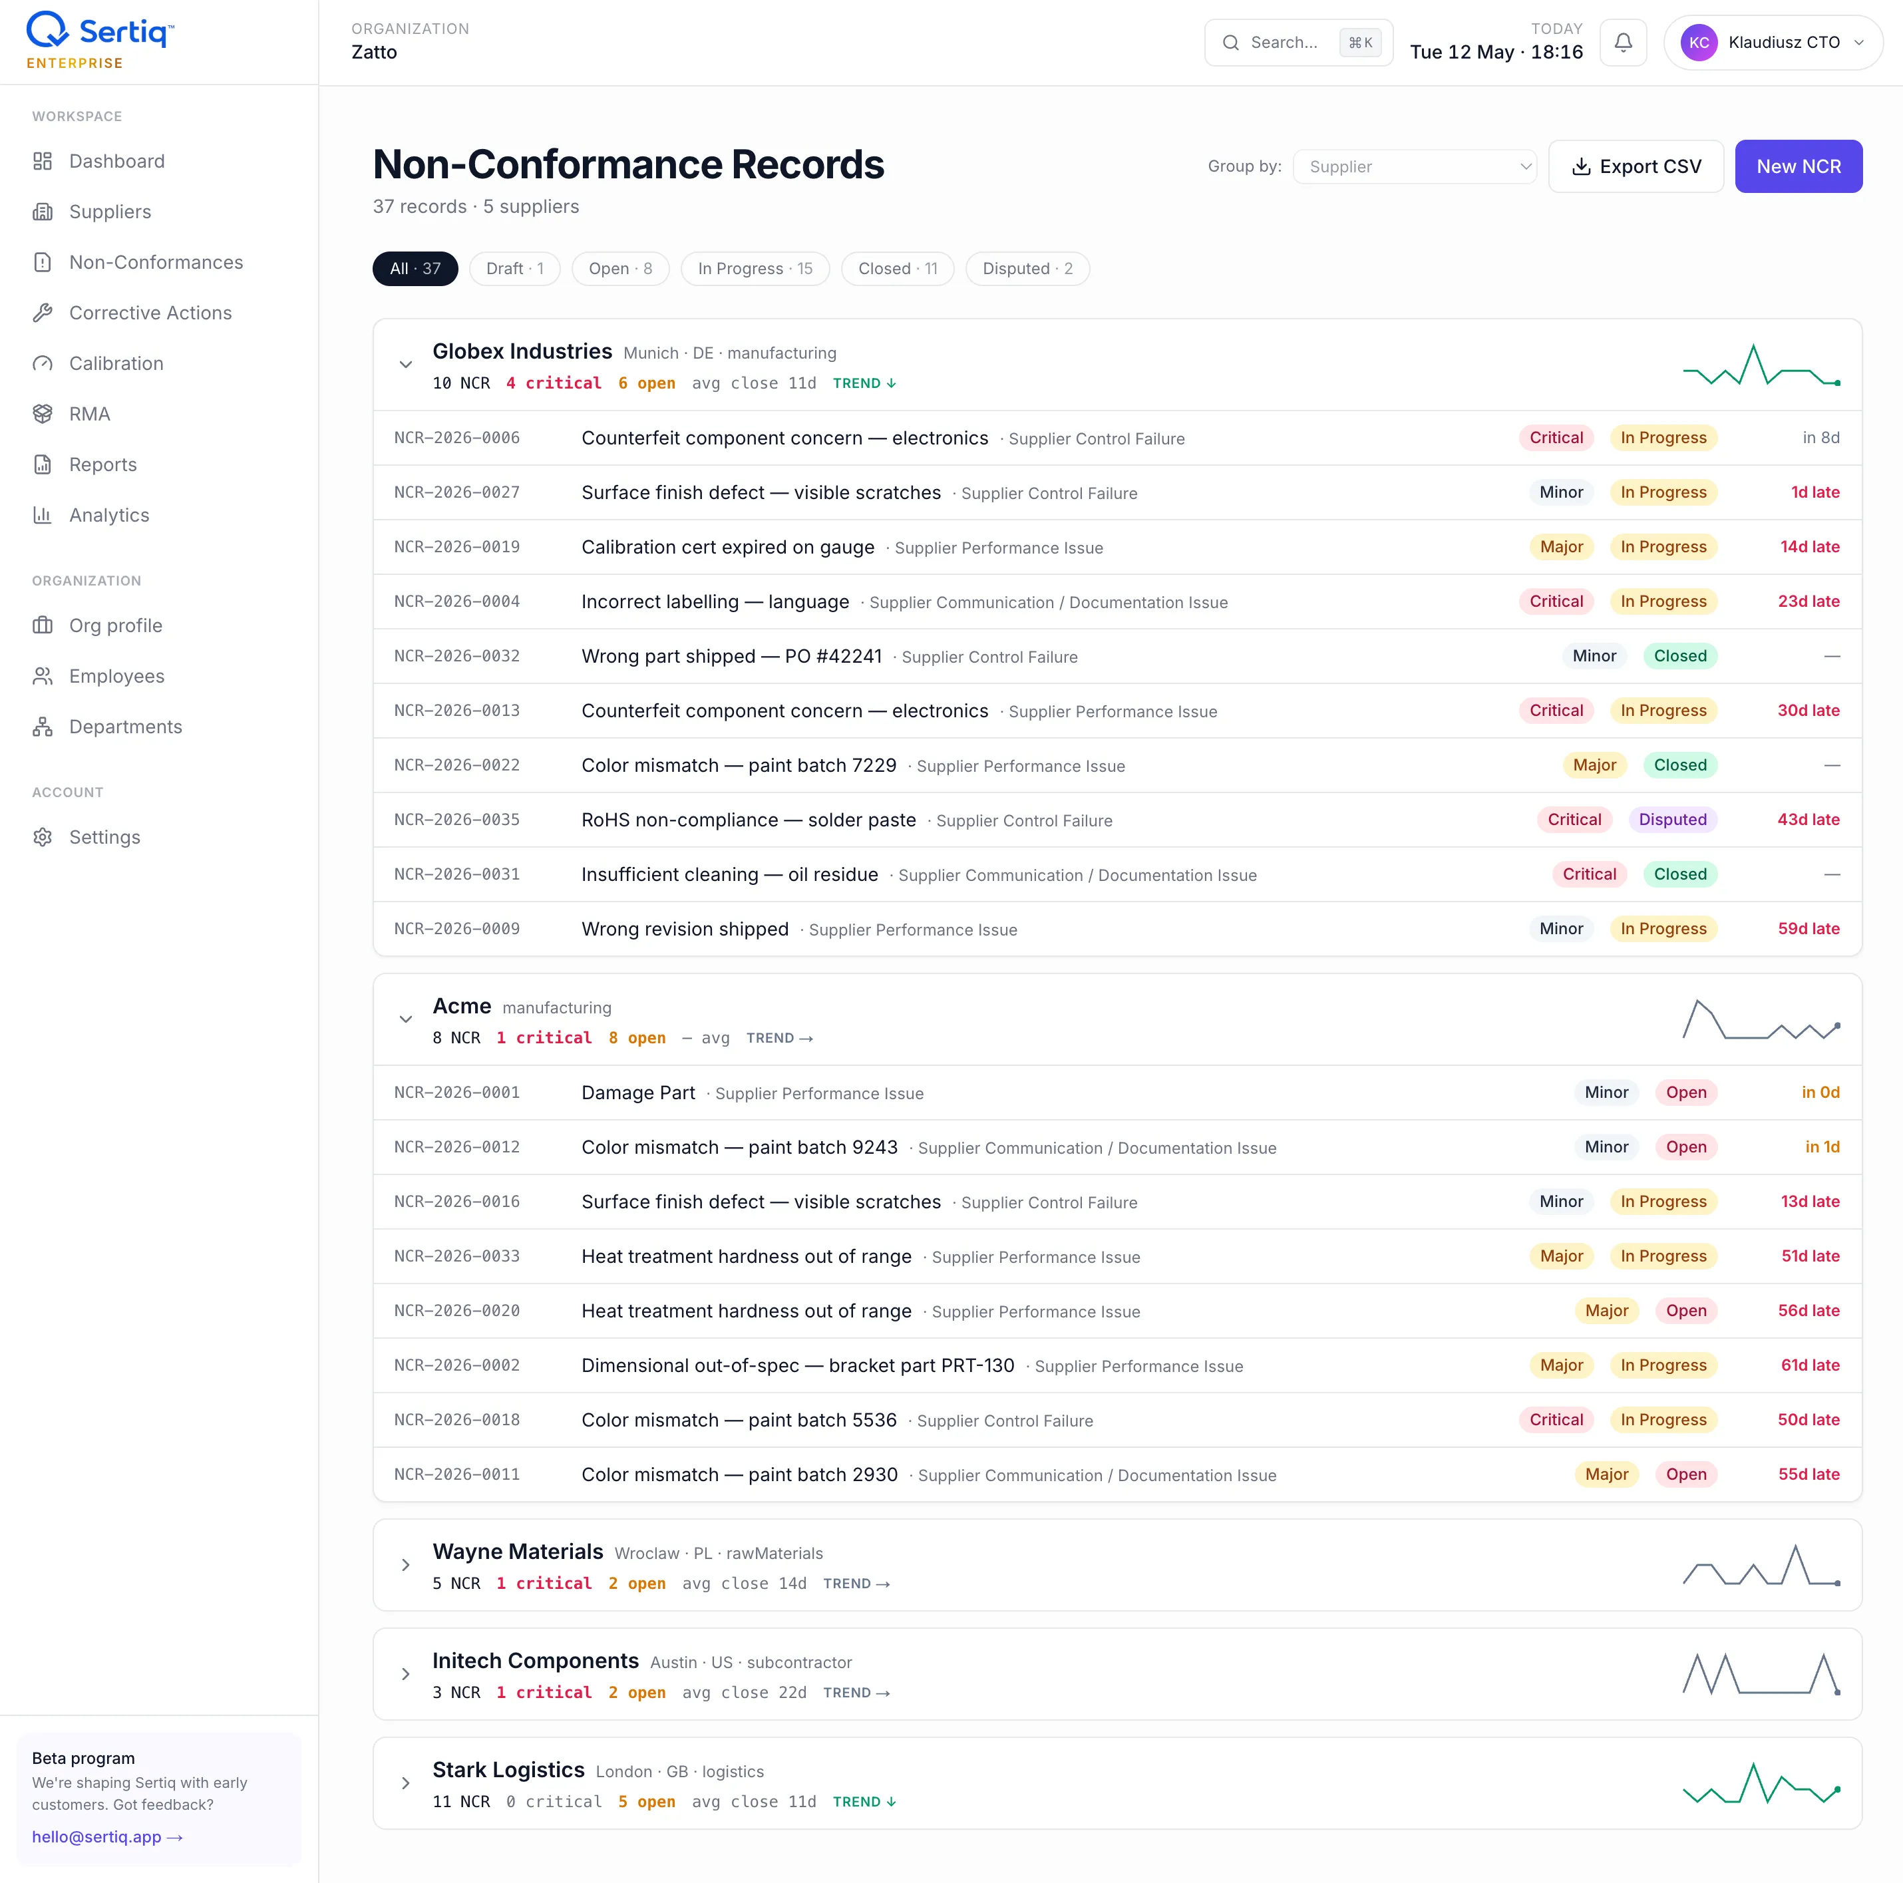The height and width of the screenshot is (1883, 1903).
Task: Open Damage Part record
Action: pos(1117,1092)
